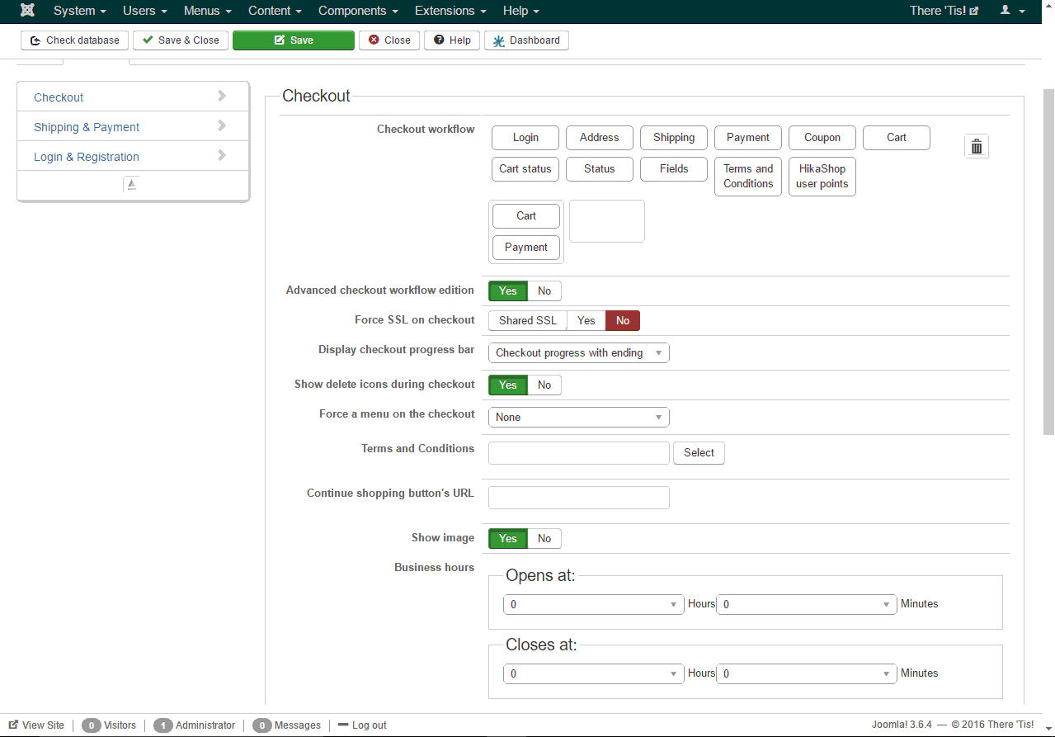Open the Closes at Hours dropdown
The width and height of the screenshot is (1055, 737).
(594, 673)
